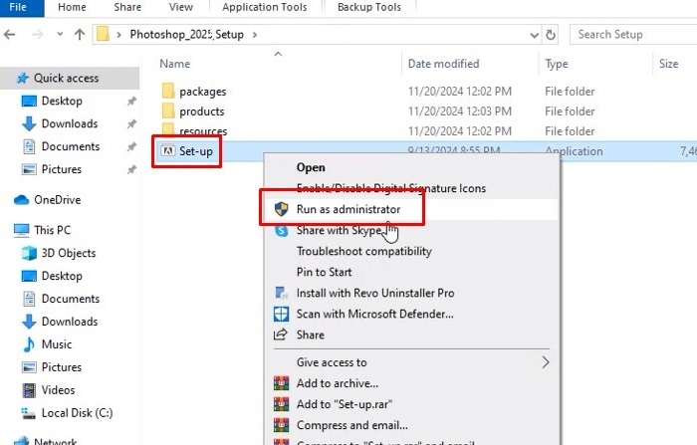
Task: Select Troubleshoot compatibility from context menu
Action: [364, 251]
